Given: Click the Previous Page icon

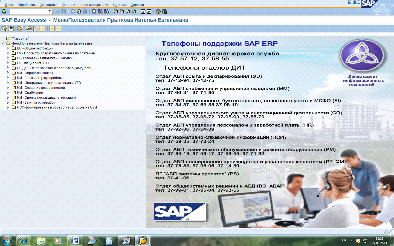Looking at the screenshot, I should [122, 11].
